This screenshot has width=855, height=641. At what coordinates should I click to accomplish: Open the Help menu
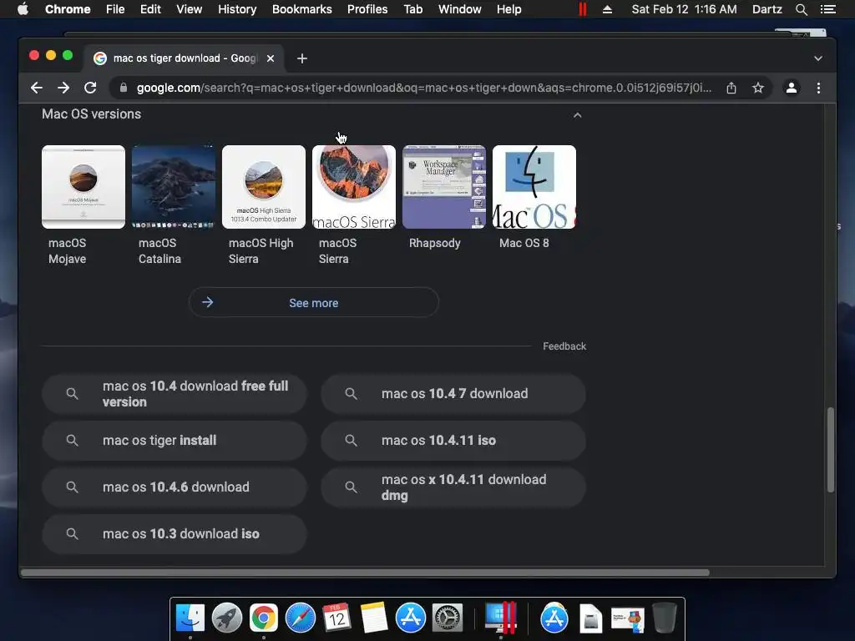[x=508, y=9]
